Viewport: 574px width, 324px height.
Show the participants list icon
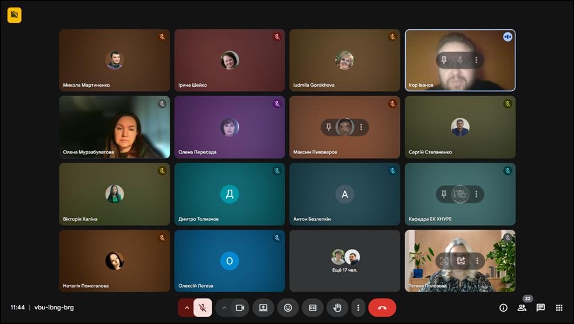521,308
